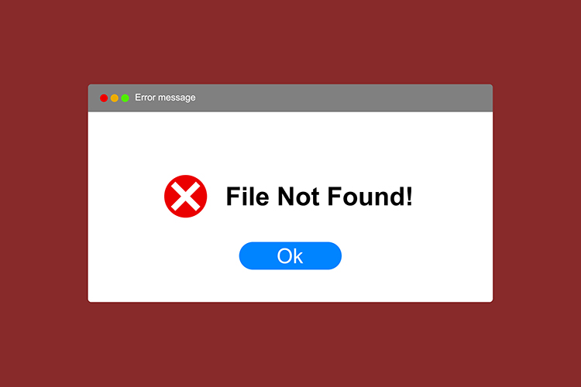Image resolution: width=581 pixels, height=387 pixels.
Task: Click the 'Ok' label text
Action: tap(290, 256)
